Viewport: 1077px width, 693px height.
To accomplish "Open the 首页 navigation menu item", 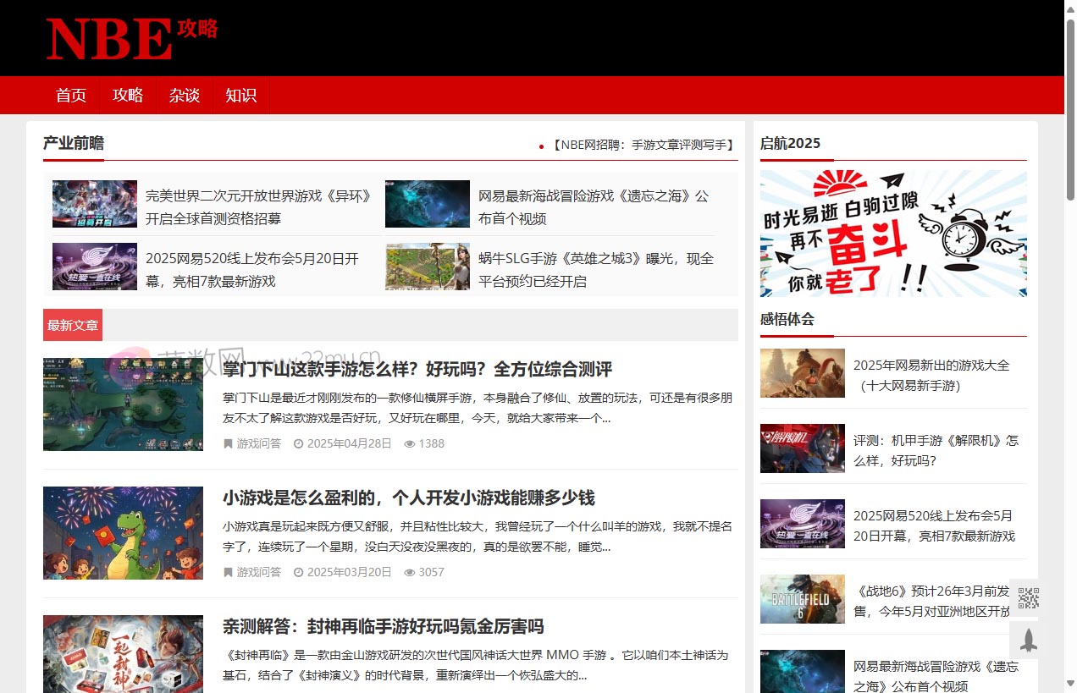I will pyautogui.click(x=70, y=96).
